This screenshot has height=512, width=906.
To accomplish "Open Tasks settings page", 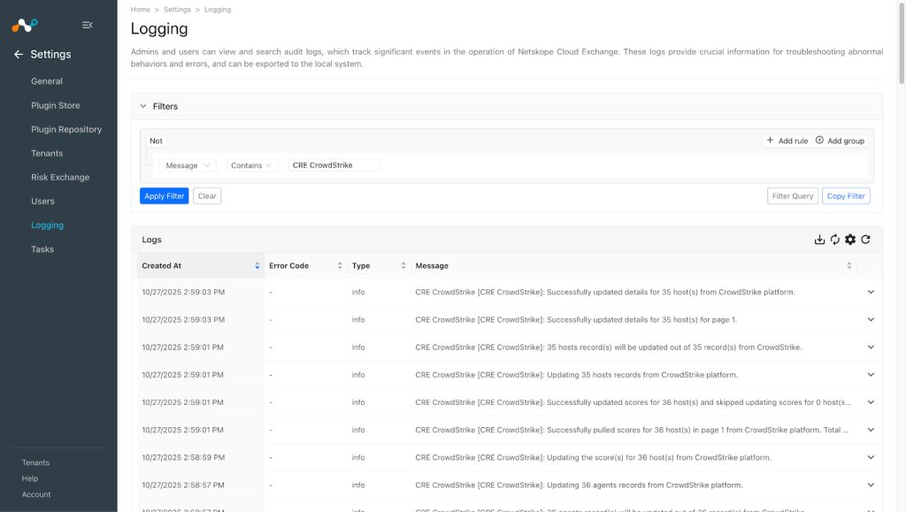I will point(42,249).
